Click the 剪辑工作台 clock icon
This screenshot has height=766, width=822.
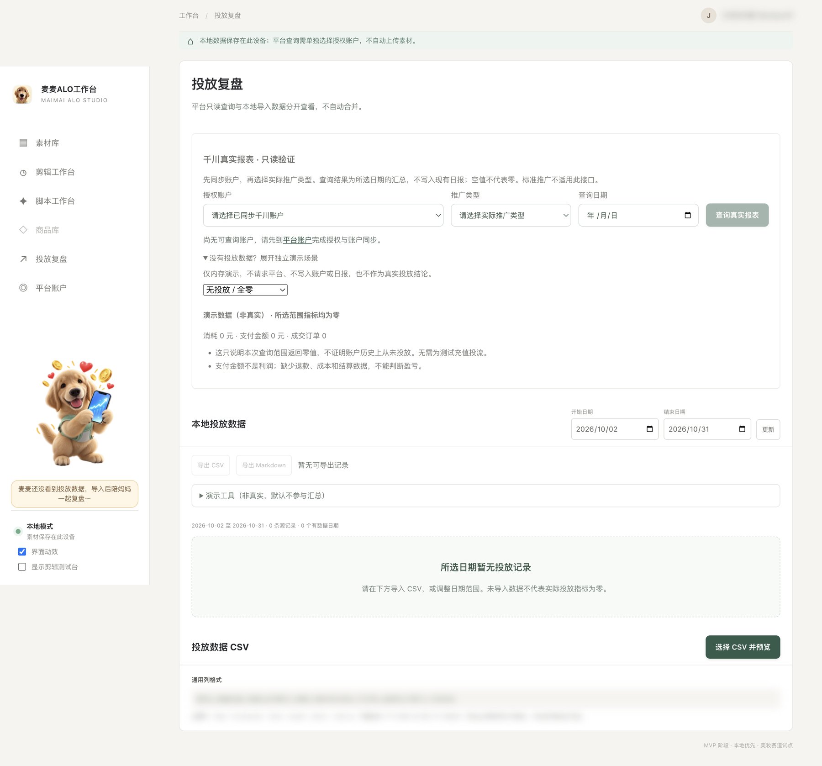pos(23,172)
